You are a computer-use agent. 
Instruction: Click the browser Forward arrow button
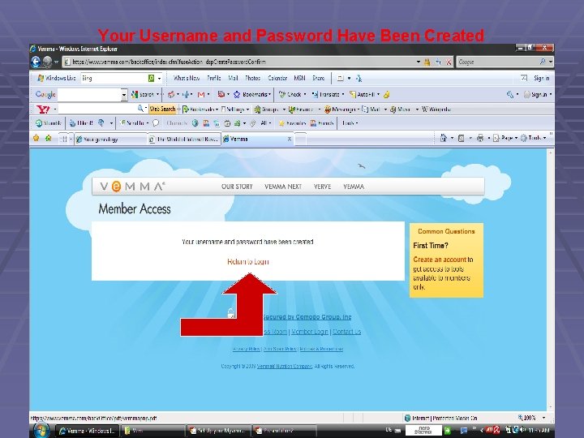pyautogui.click(x=47, y=62)
